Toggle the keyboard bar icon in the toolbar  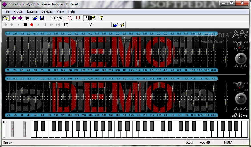coord(86,18)
